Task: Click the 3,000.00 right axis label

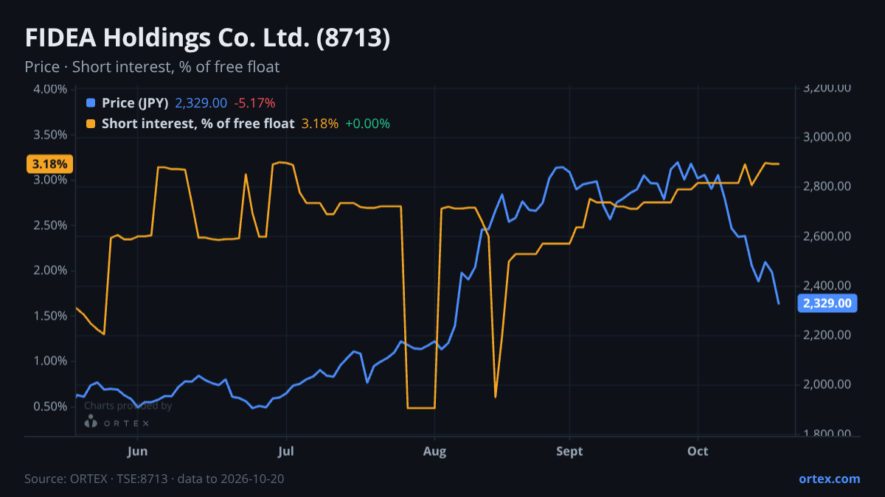Action: pos(827,137)
